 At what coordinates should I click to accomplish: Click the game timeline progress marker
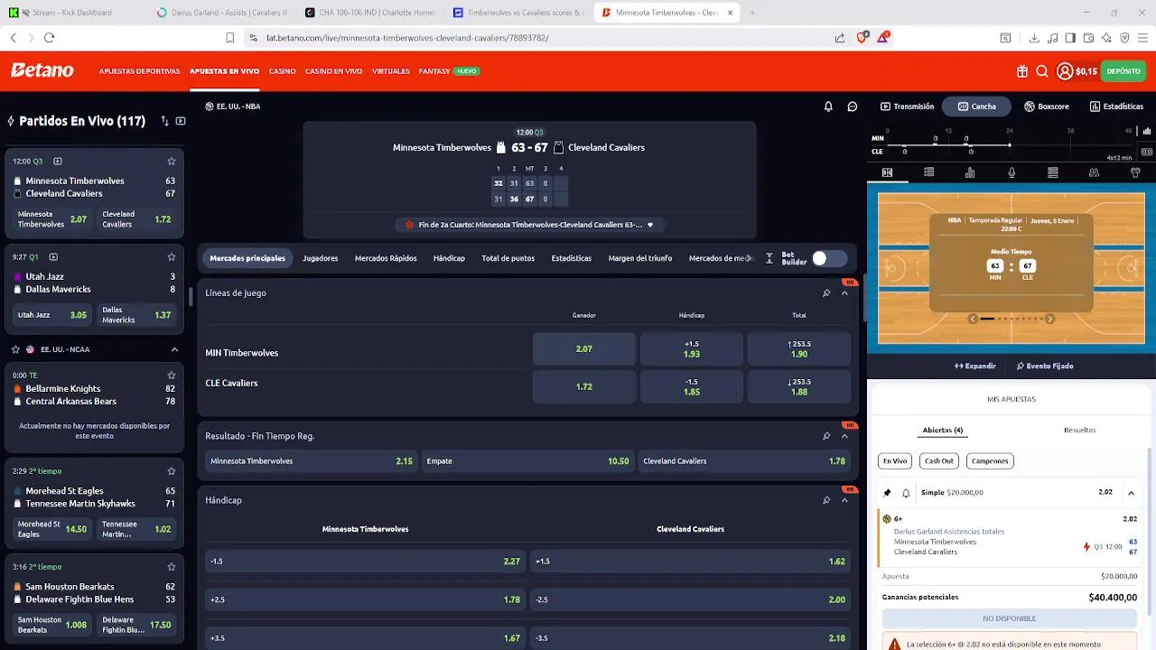point(1010,144)
